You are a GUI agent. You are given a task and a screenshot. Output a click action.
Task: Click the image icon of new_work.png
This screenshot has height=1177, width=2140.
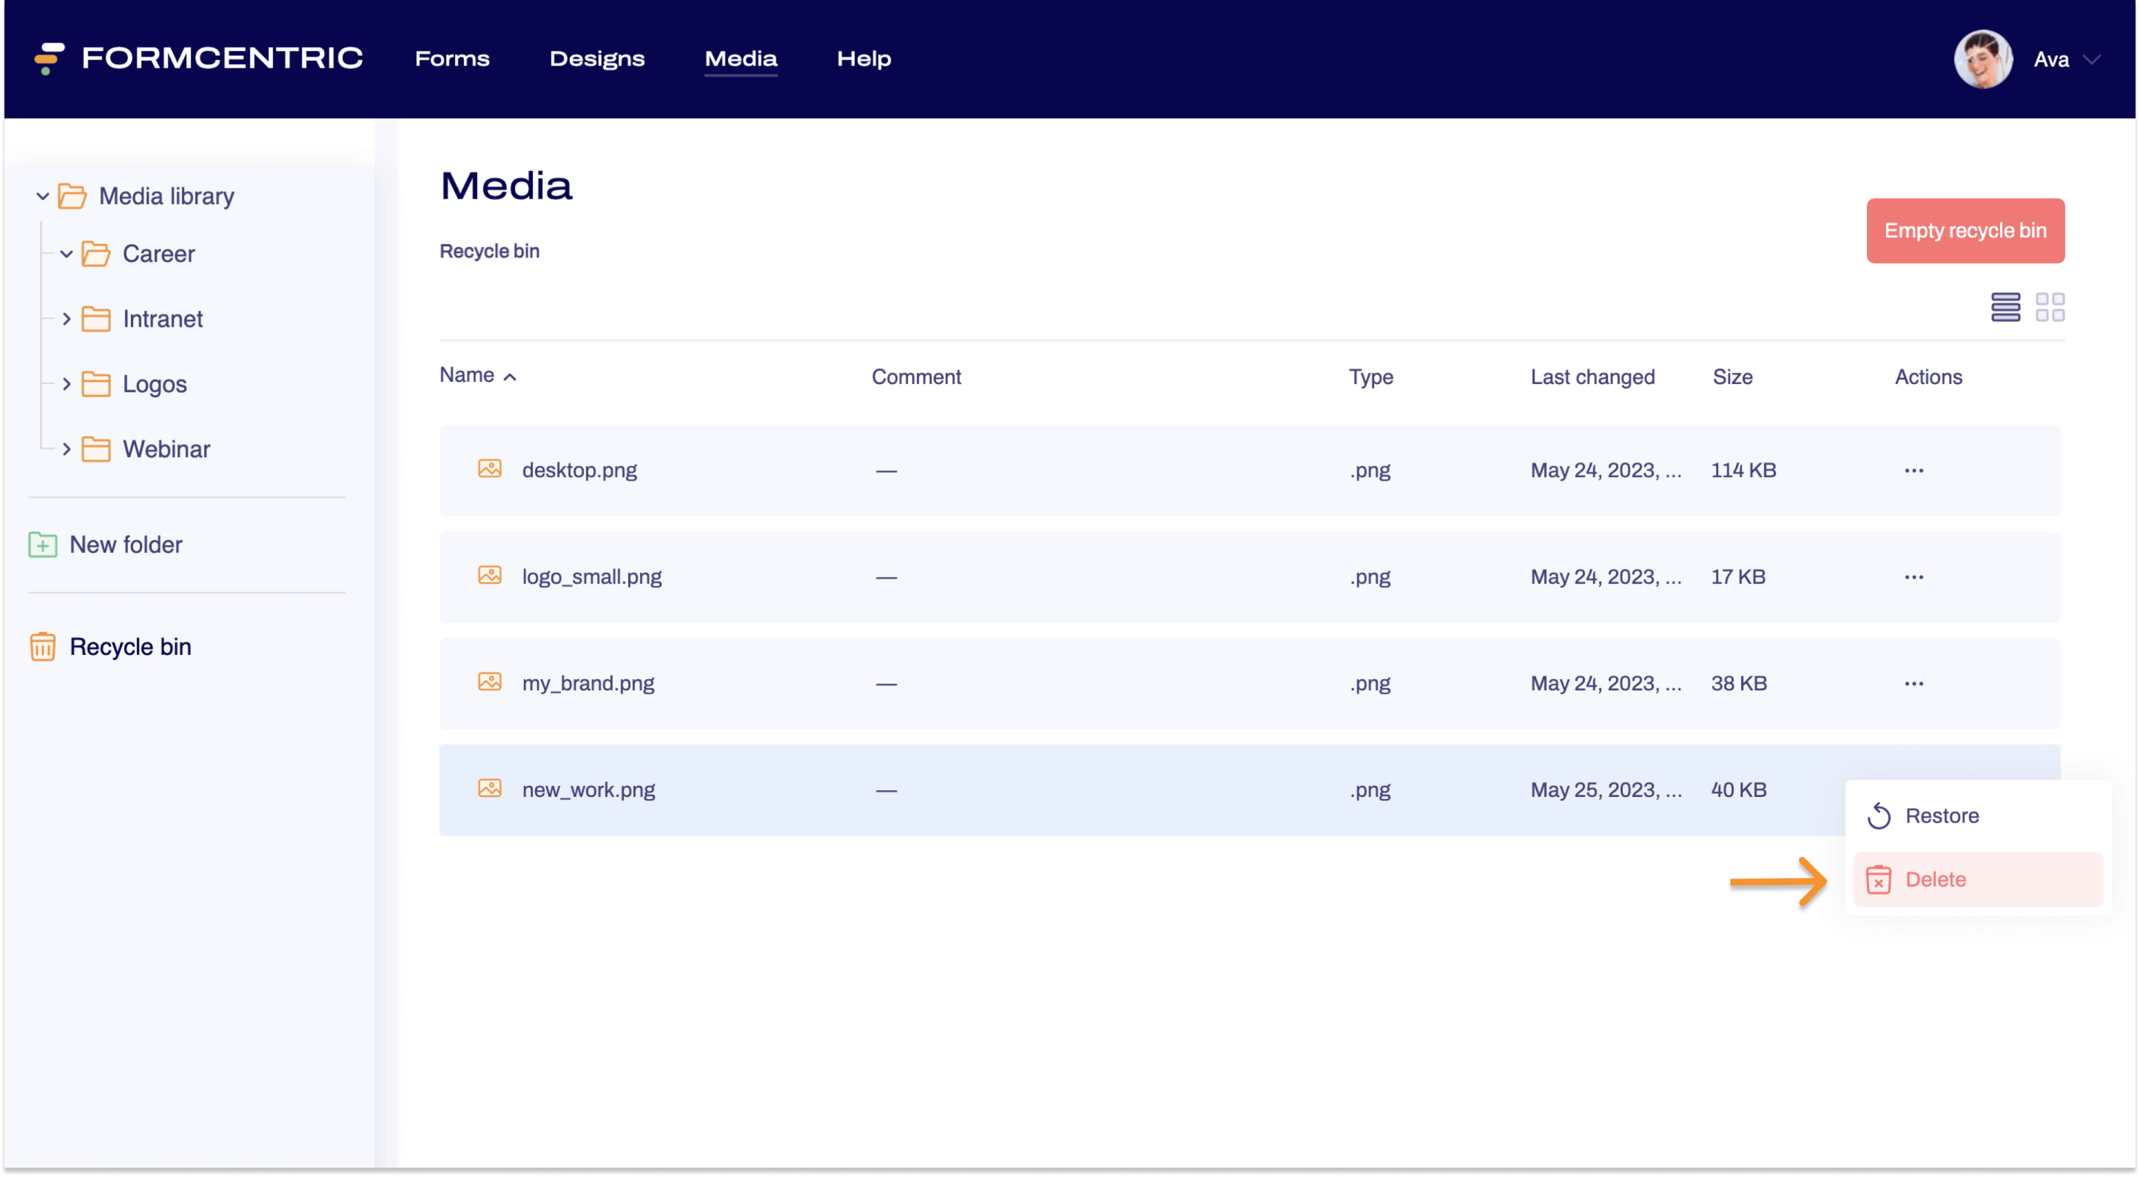click(489, 788)
